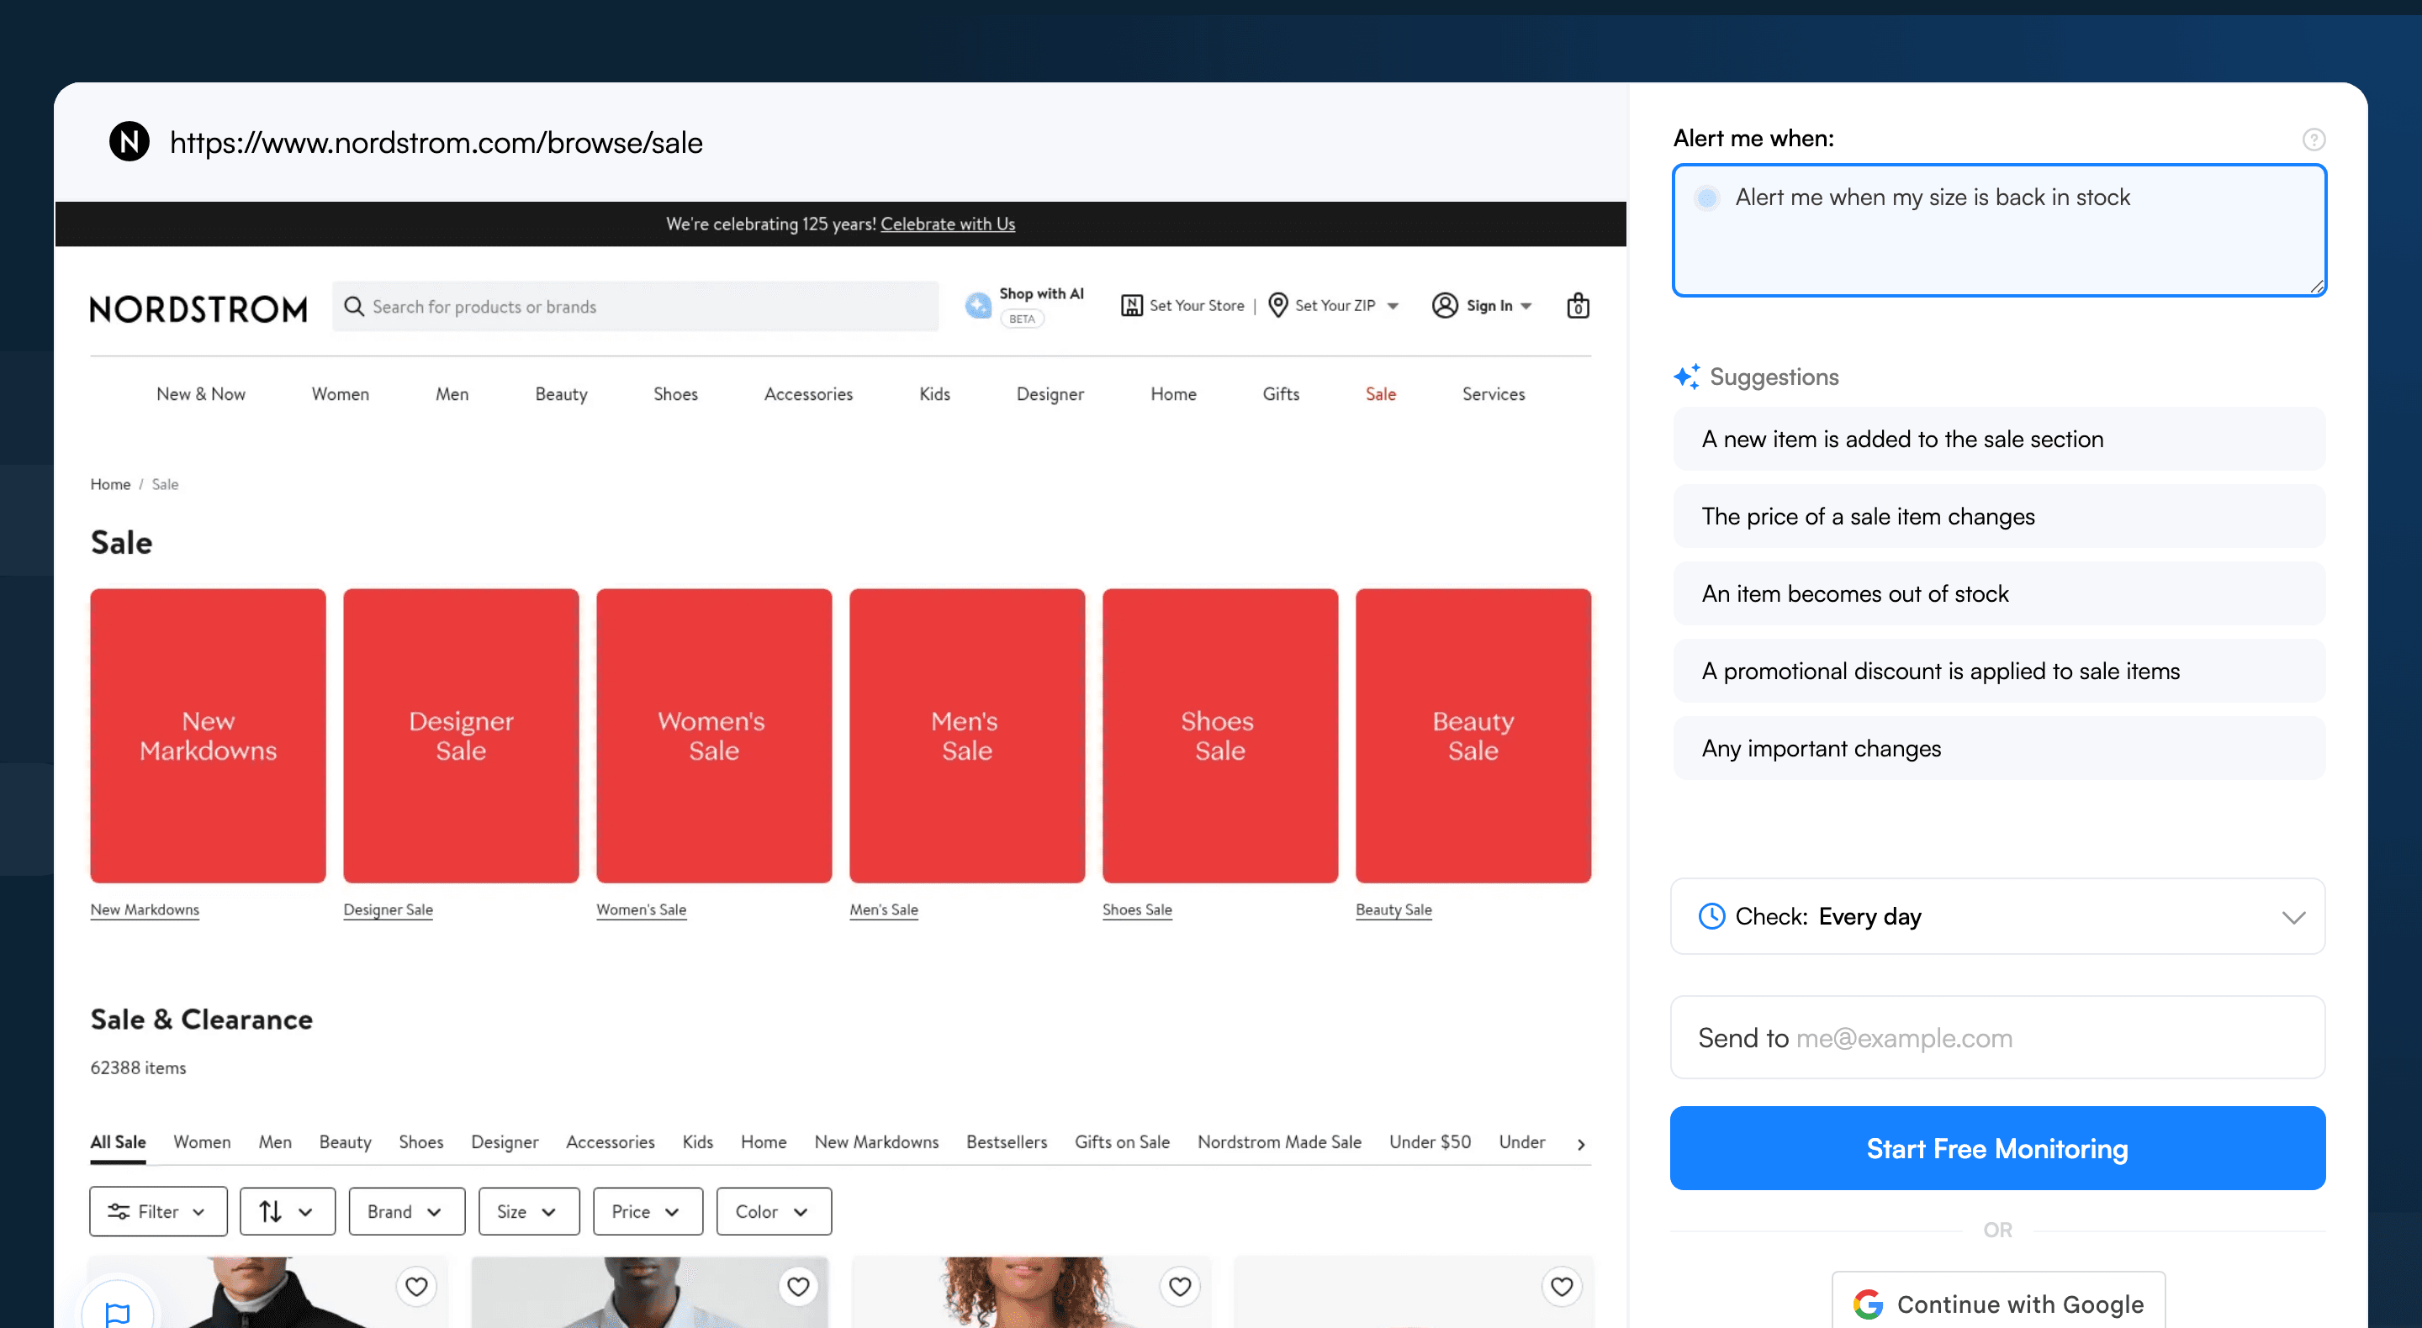
Task: Open the Brand filter dropdown
Action: (x=406, y=1211)
